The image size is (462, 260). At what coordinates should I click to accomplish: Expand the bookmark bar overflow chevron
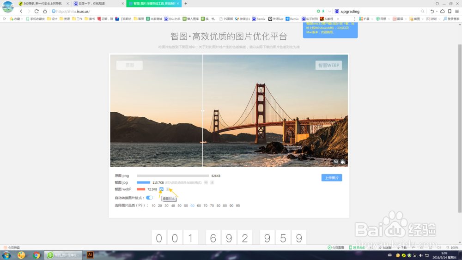338,19
